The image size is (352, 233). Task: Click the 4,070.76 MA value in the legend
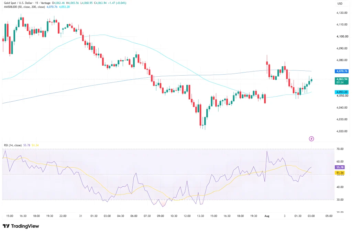(x=52, y=7)
